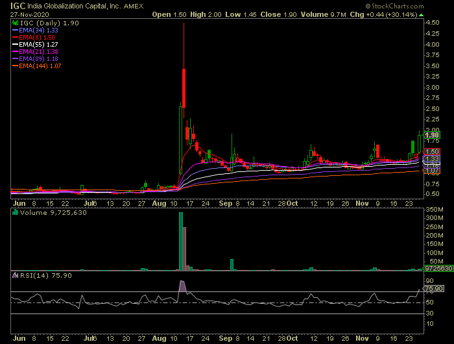Click the shaded overbought RSI peak in August
Image resolution: width=454 pixels, height=344 pixels.
(x=182, y=286)
